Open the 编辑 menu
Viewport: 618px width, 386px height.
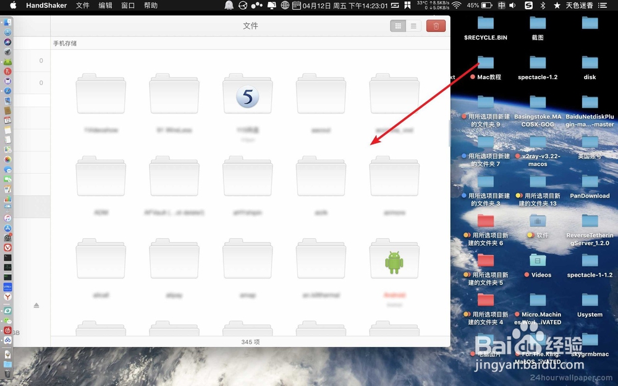point(105,6)
